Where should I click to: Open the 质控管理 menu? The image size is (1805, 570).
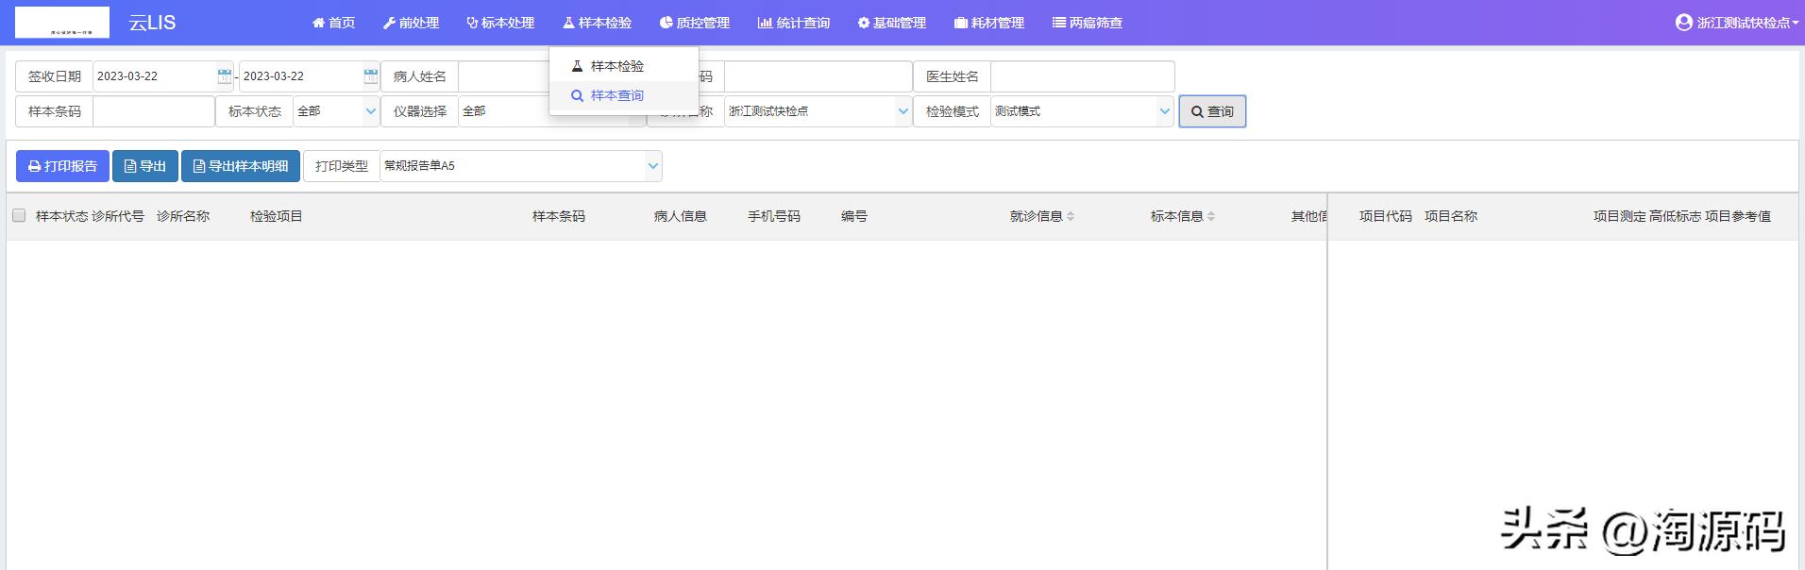click(695, 23)
